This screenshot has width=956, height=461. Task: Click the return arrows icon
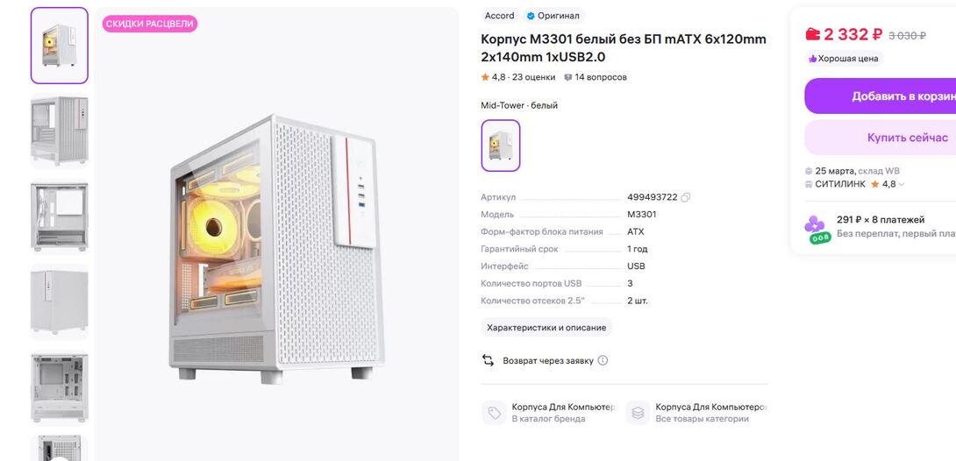click(489, 360)
